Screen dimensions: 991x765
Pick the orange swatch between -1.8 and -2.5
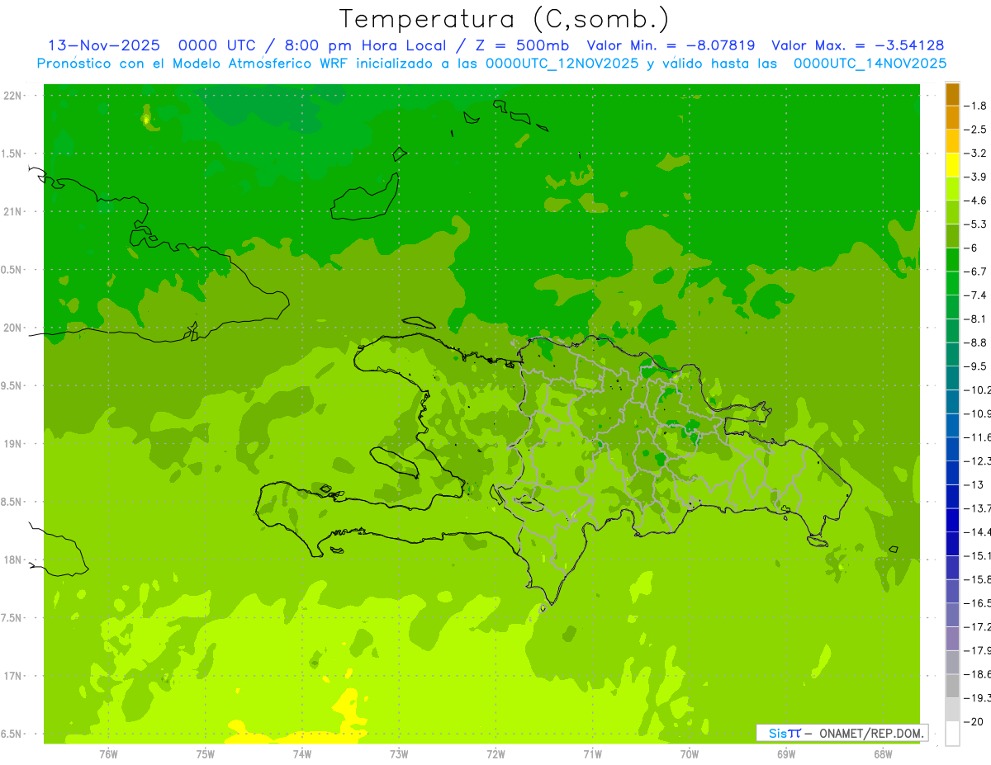tap(952, 117)
